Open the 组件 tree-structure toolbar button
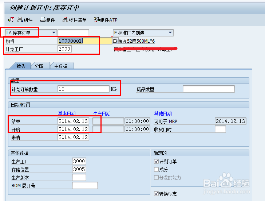 (x=25, y=20)
